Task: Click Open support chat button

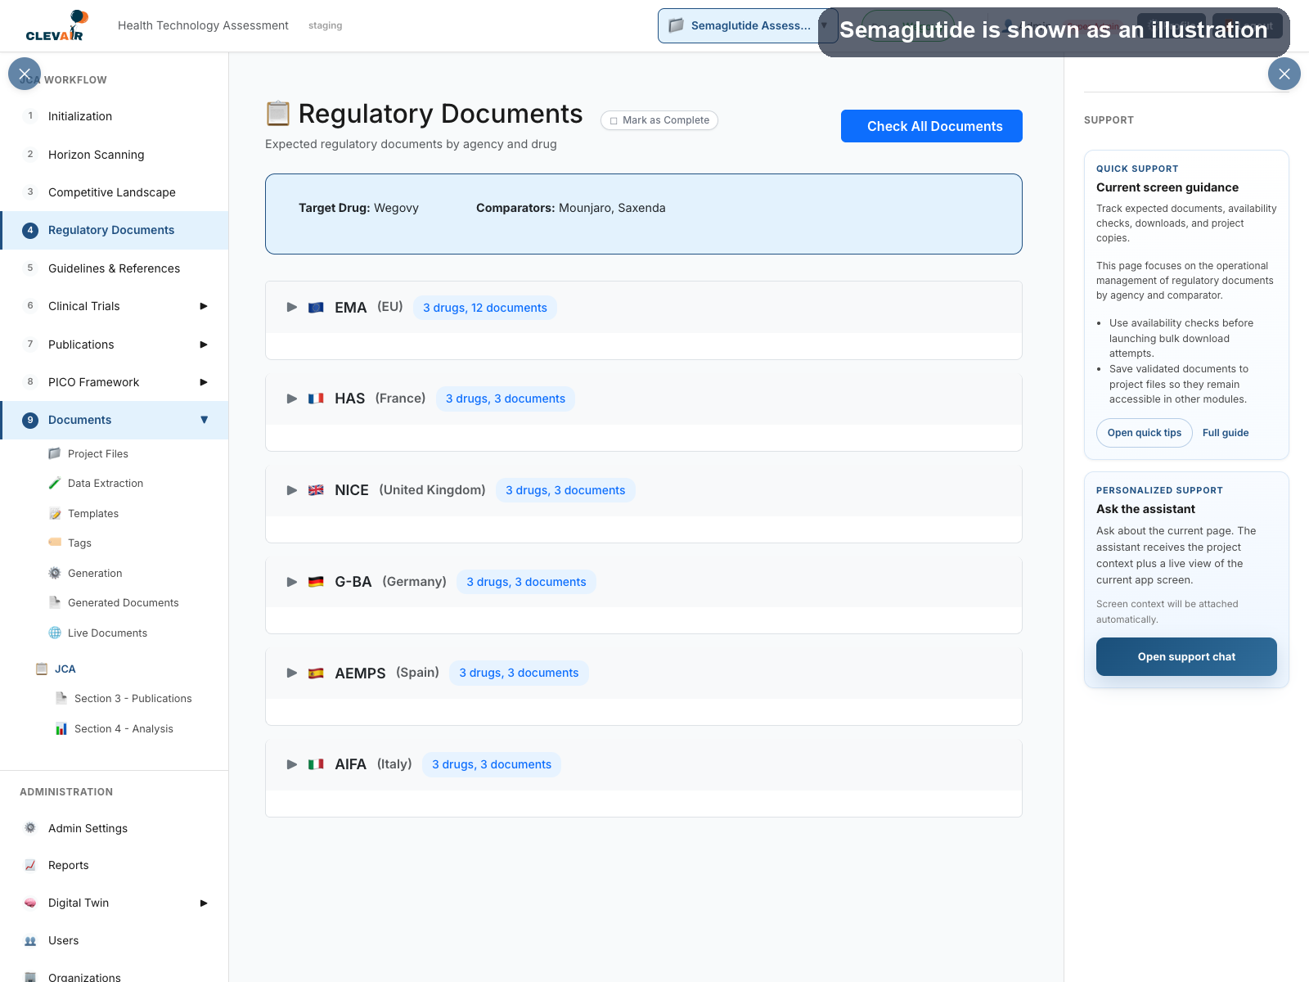Action: click(x=1186, y=656)
